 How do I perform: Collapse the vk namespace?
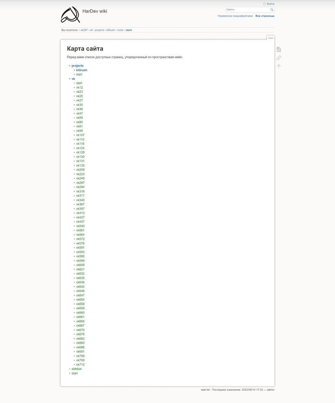pos(70,79)
